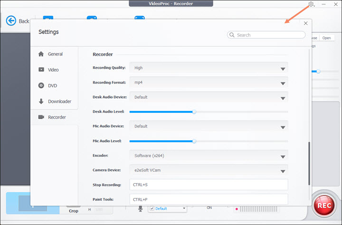Image resolution: width=342 pixels, height=225 pixels.
Task: Click the Settings dialog vertical scrollbar
Action: (309, 163)
